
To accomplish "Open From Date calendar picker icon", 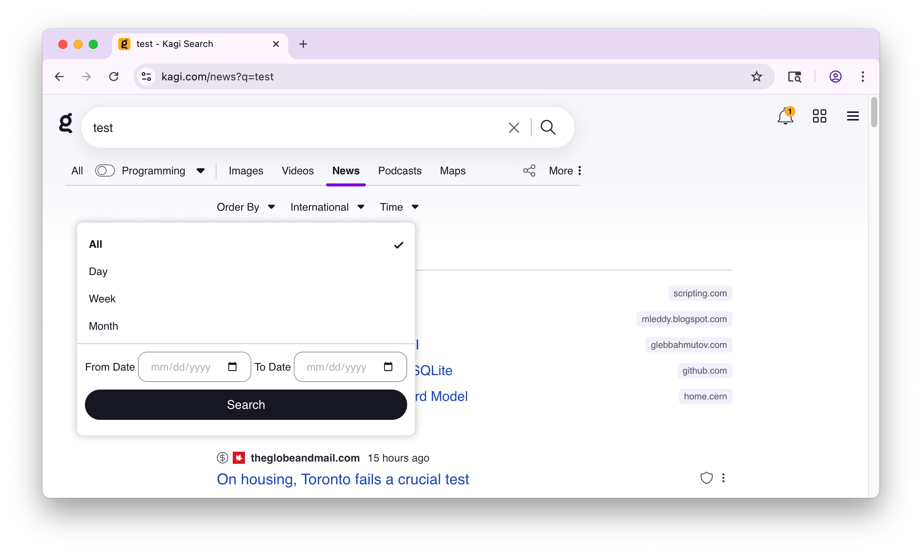I will (x=232, y=367).
